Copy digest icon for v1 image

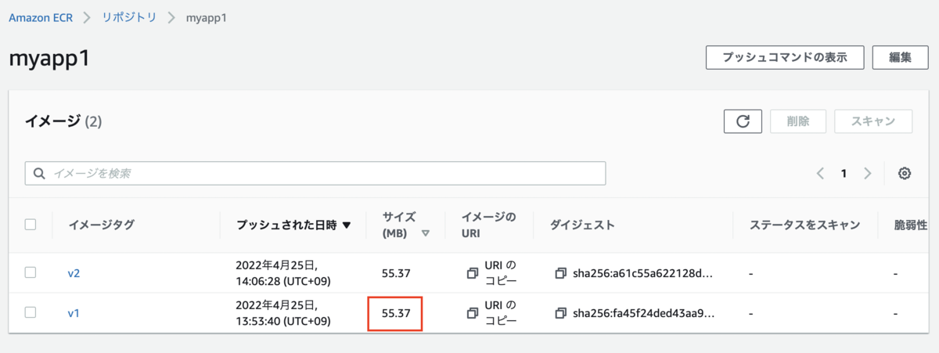click(x=560, y=313)
